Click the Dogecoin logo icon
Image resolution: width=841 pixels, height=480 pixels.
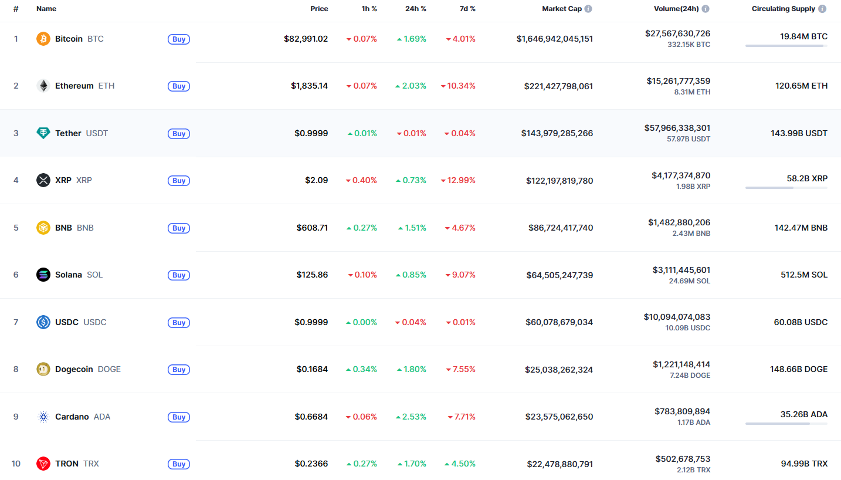pos(43,369)
